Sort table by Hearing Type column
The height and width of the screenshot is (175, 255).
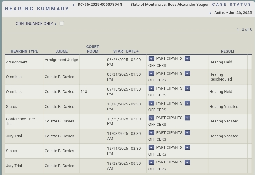pyautogui.click(x=24, y=51)
